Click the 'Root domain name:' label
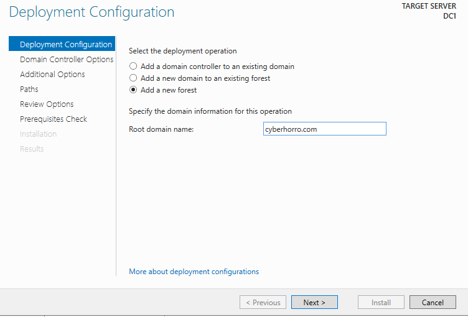The width and height of the screenshot is (468, 317). tap(161, 129)
